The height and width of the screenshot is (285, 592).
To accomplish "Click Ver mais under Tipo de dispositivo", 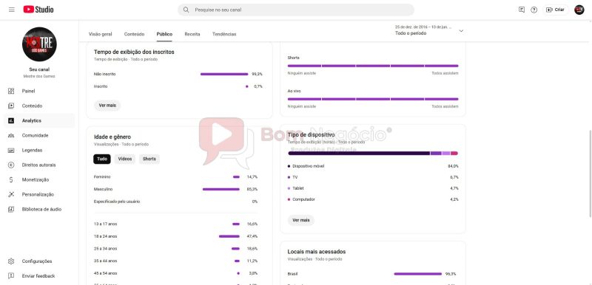I will coord(301,220).
